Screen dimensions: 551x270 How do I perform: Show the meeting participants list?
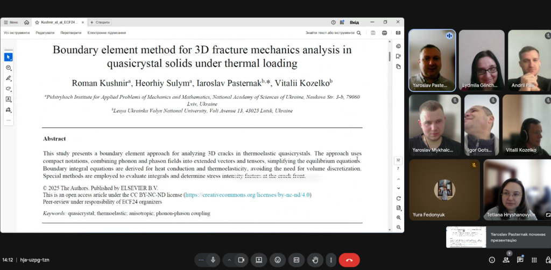pyautogui.click(x=506, y=260)
